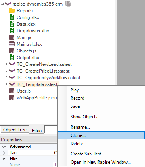
Task: Select the Data.xlsx file name
Action: coord(26,24)
